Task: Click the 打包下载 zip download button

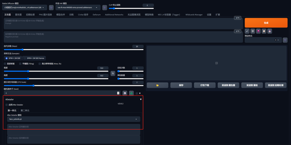Action: point(205,85)
